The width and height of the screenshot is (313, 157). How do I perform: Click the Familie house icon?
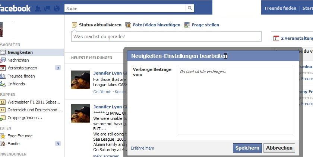pos(3,144)
